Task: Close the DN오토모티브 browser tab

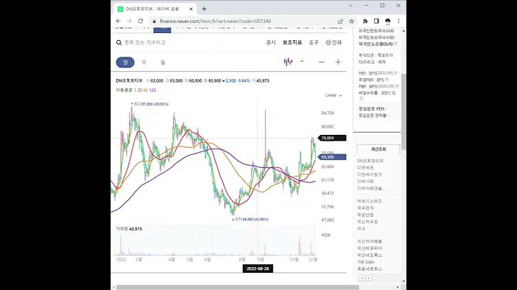Action: (x=191, y=9)
